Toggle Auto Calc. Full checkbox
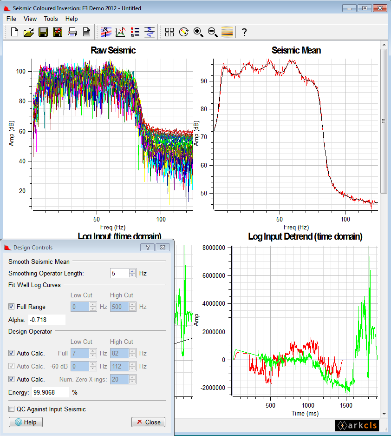This screenshot has width=391, height=436. tap(12, 353)
